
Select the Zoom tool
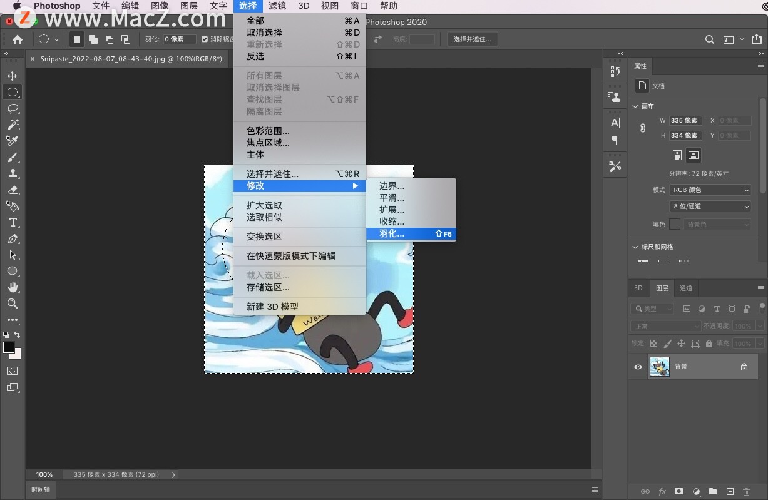13,304
